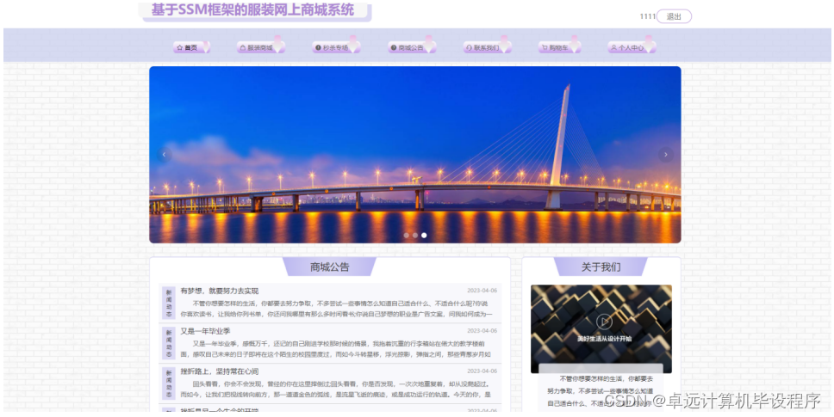Click the bridge night-view banner image

(x=415, y=155)
